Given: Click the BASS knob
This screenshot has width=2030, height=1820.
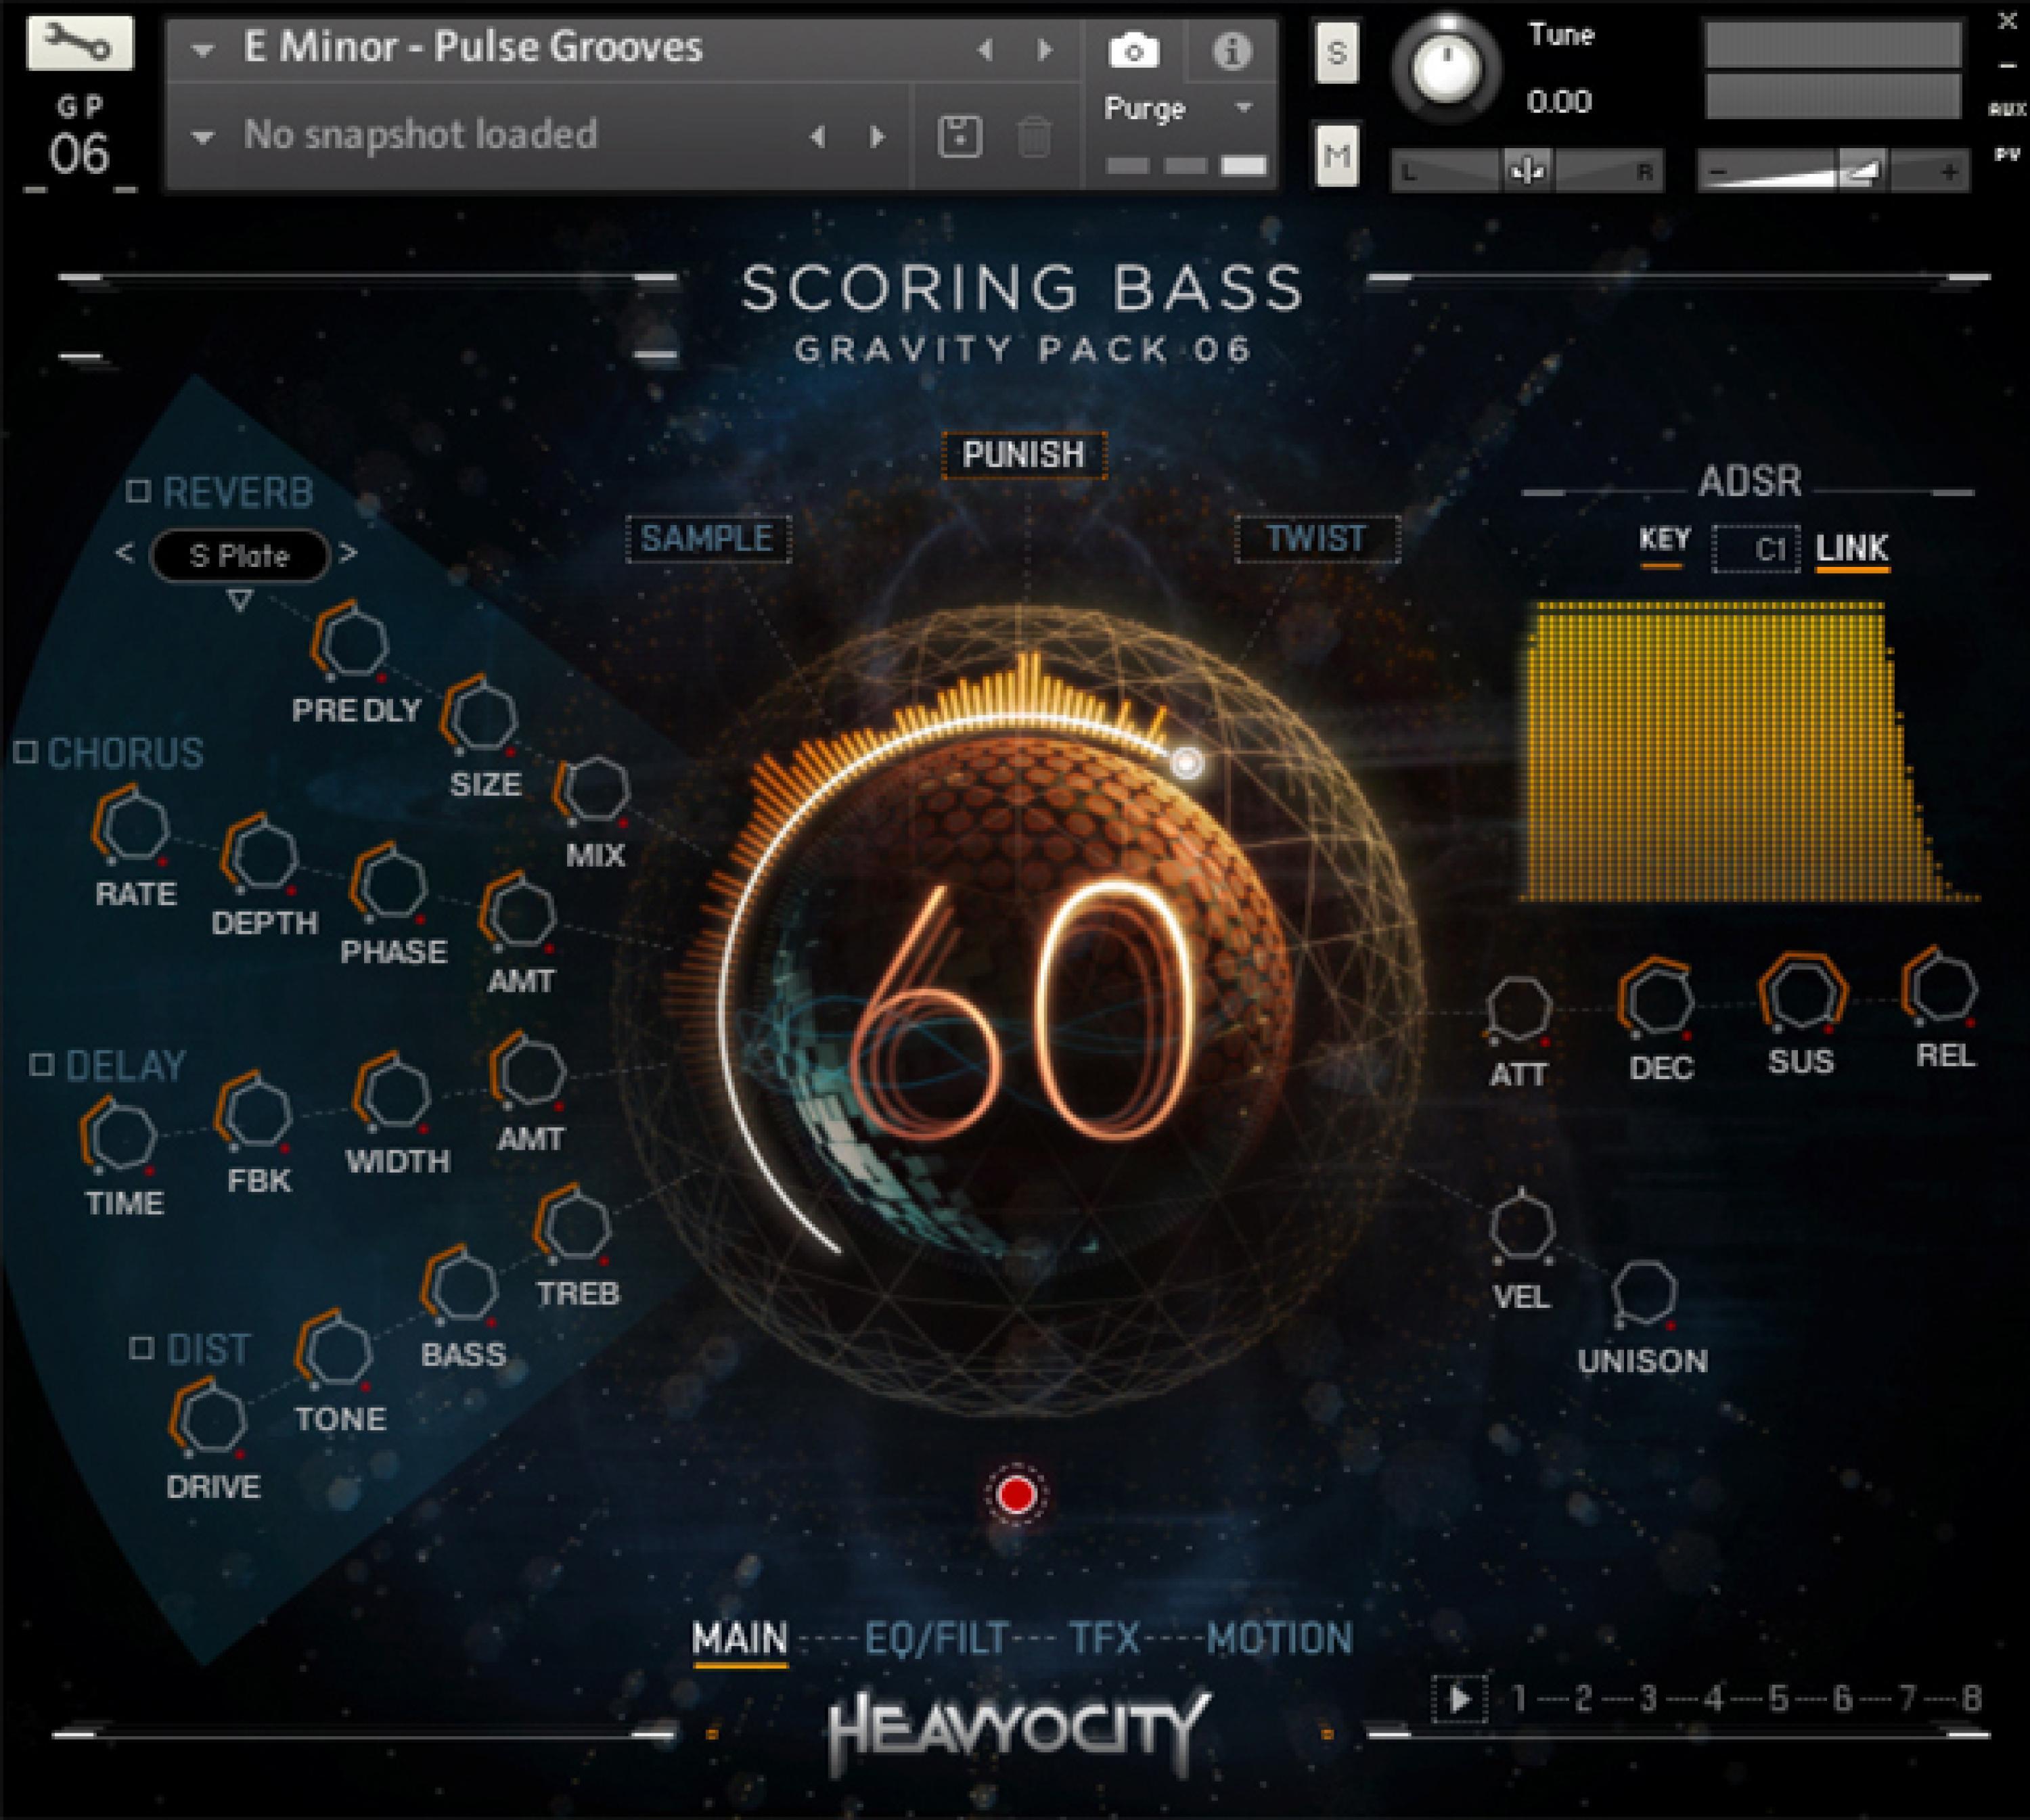Looking at the screenshot, I should click(460, 1286).
